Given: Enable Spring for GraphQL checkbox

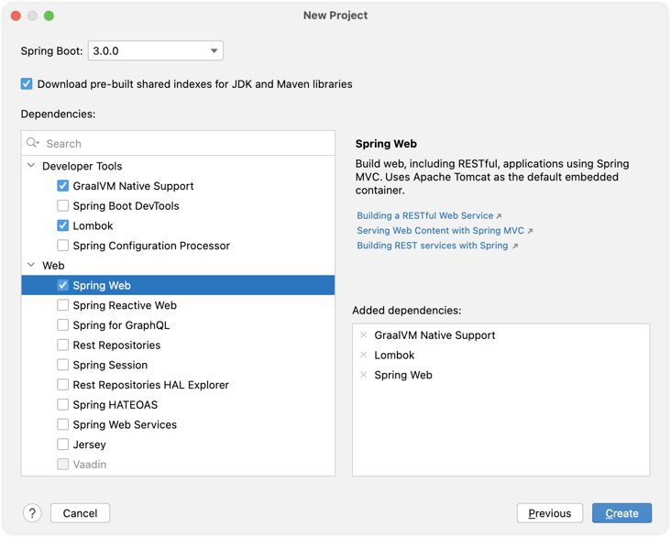Looking at the screenshot, I should click(x=63, y=325).
